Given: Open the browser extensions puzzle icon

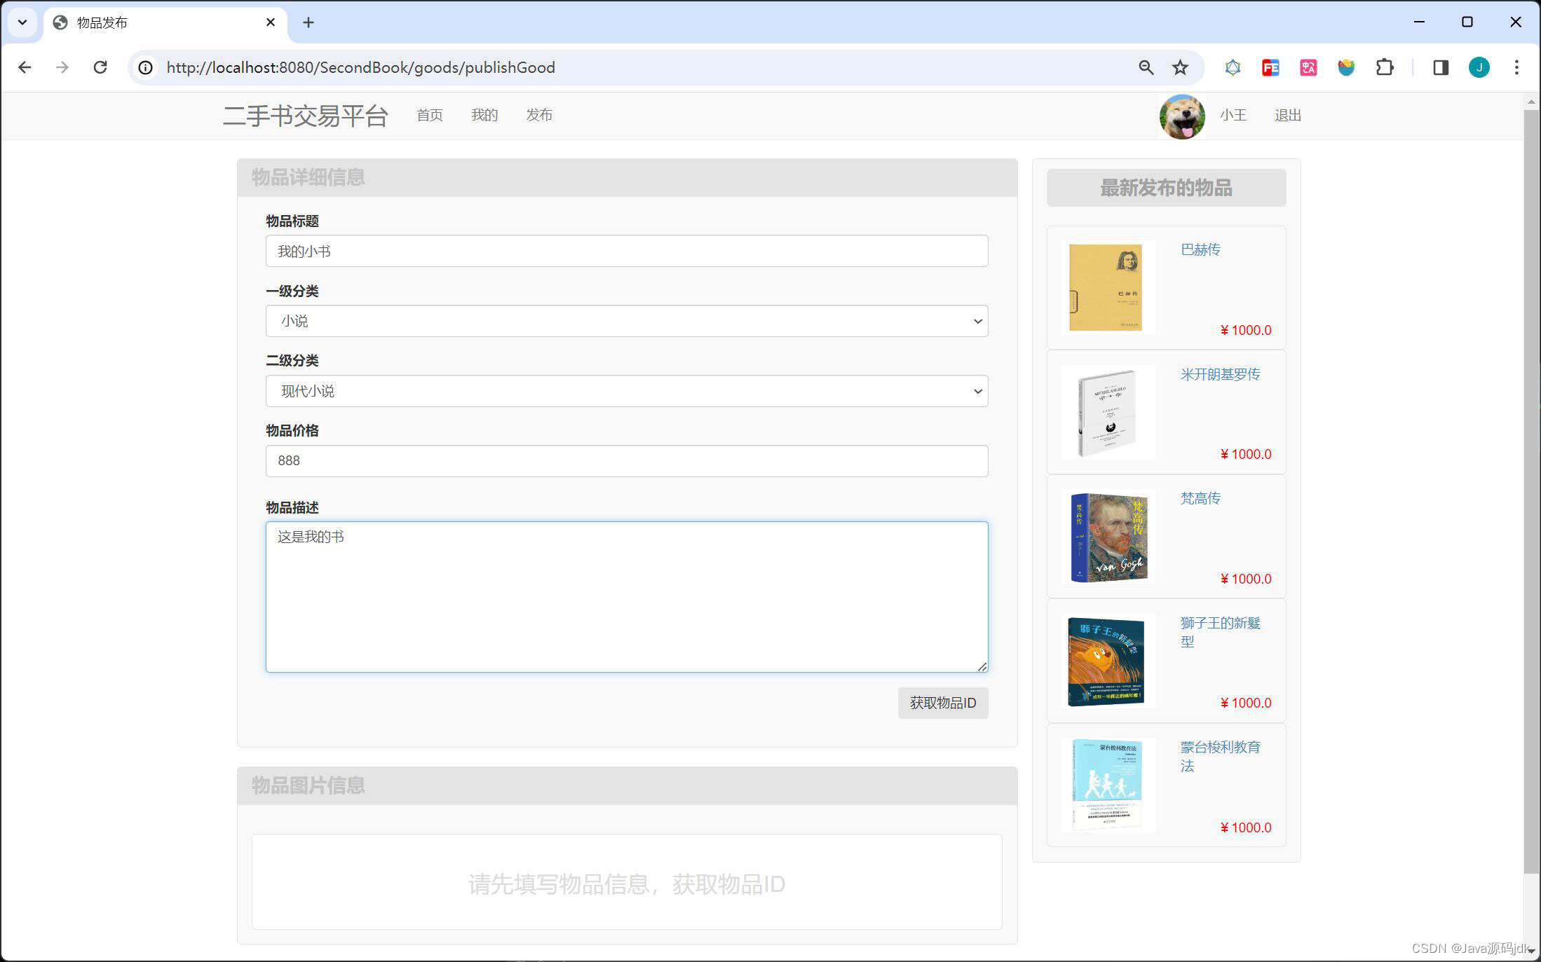Looking at the screenshot, I should [x=1385, y=67].
